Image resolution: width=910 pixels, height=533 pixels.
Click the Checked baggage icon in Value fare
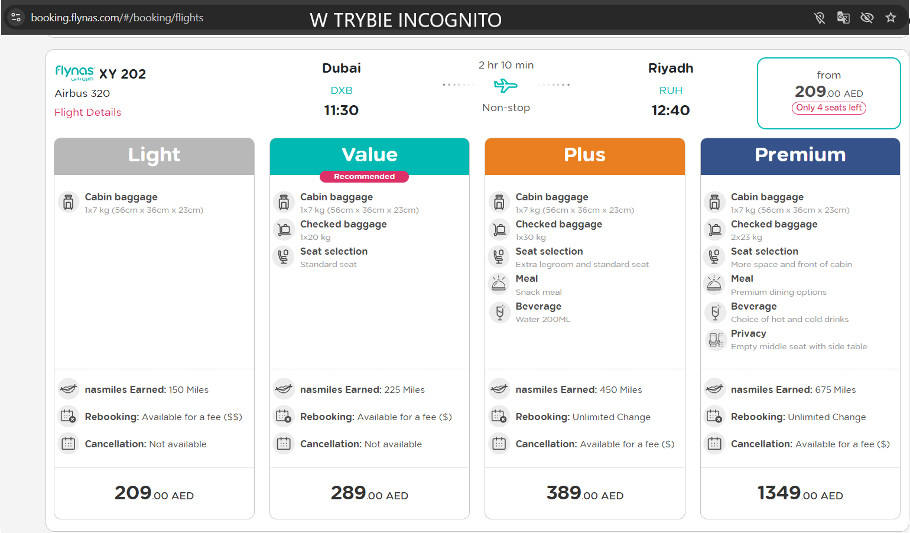pyautogui.click(x=284, y=229)
